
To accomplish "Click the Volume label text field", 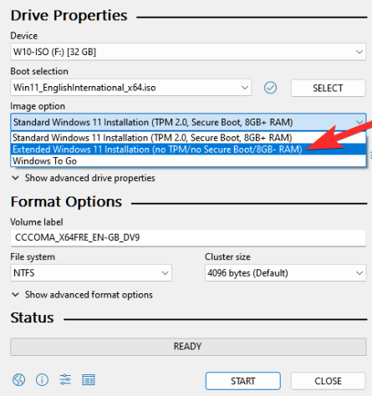I will coord(188,238).
